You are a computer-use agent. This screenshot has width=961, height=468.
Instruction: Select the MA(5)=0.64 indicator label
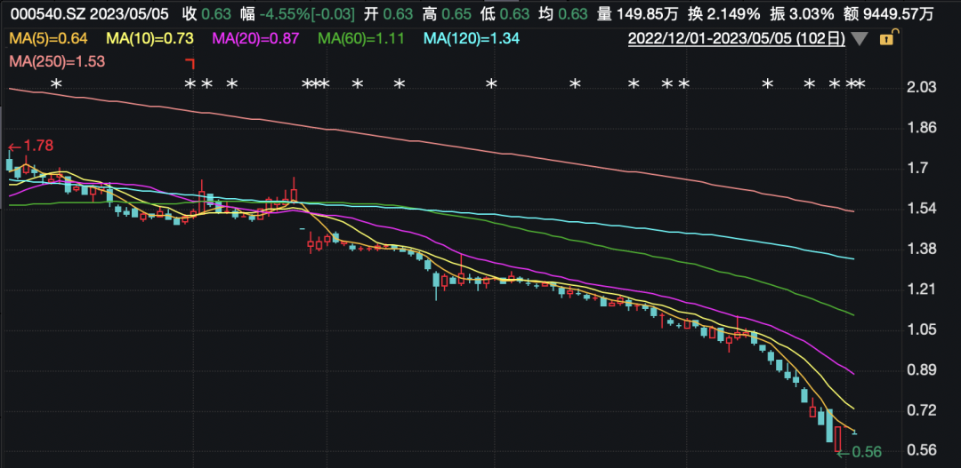point(49,39)
